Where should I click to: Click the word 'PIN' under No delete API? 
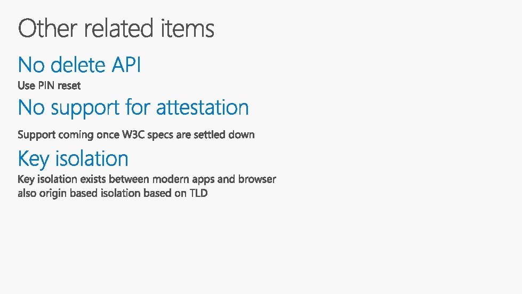pos(46,85)
